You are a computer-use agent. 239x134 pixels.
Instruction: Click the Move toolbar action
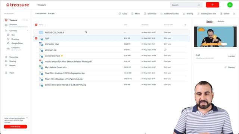pos(136,14)
